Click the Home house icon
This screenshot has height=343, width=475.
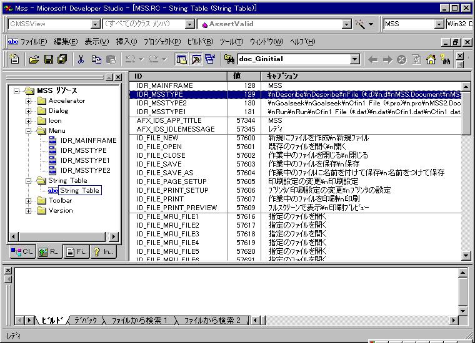click(x=431, y=59)
